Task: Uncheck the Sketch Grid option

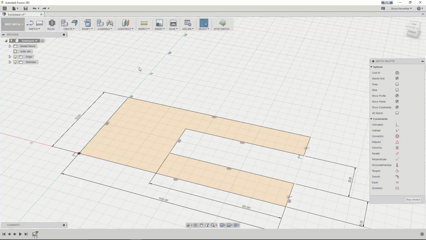Action: (x=397, y=79)
